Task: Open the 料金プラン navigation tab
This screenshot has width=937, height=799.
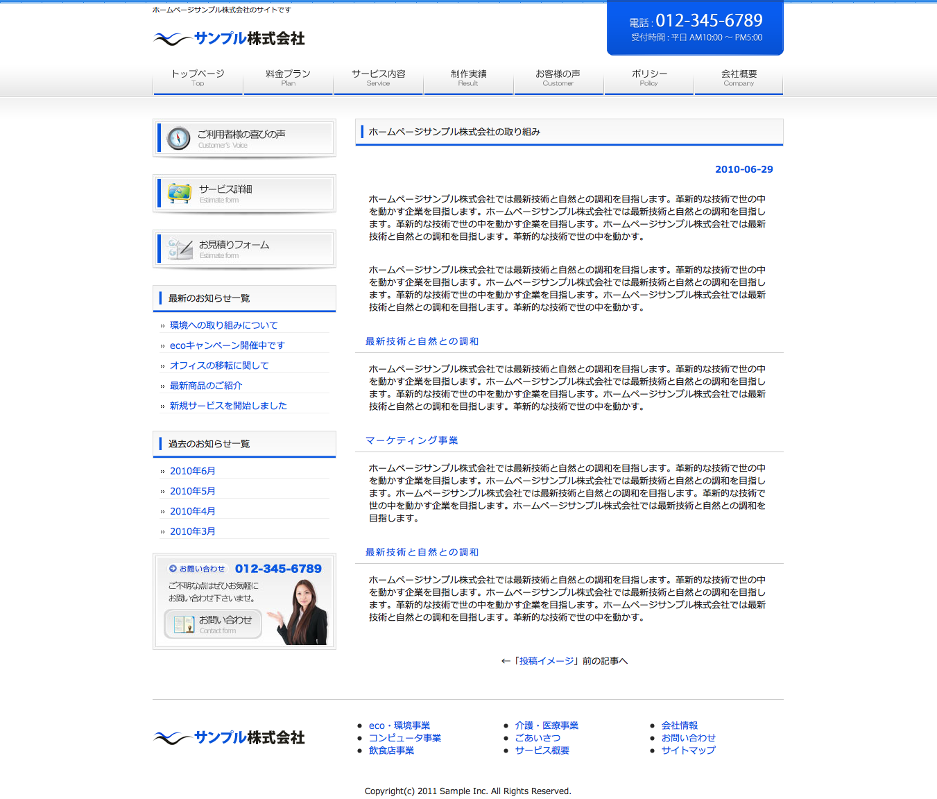Action: [x=288, y=78]
